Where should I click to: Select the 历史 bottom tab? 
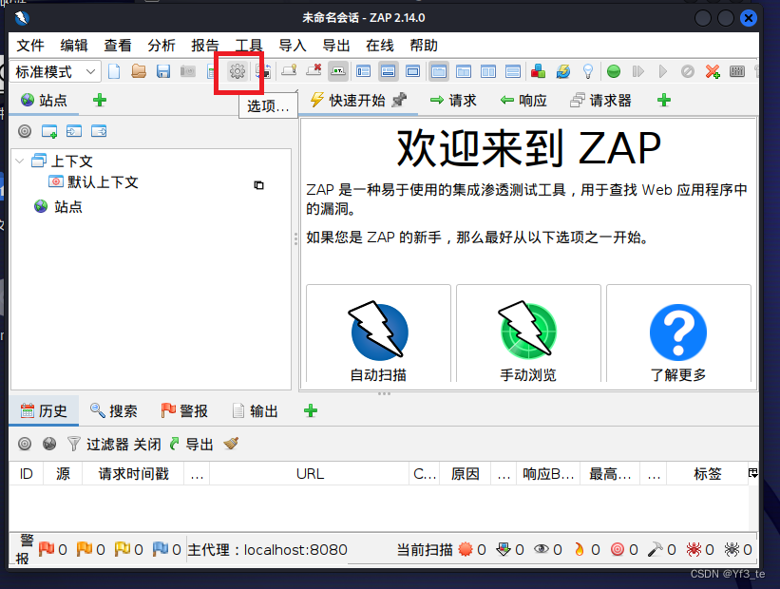pyautogui.click(x=44, y=411)
